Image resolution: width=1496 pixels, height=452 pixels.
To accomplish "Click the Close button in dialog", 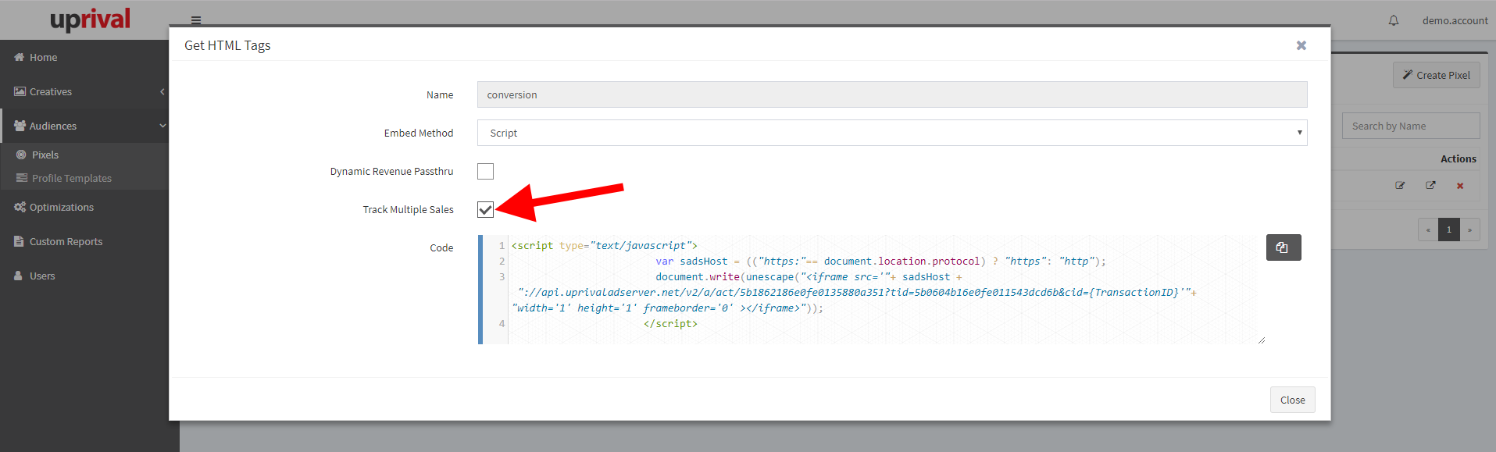I will point(1292,400).
